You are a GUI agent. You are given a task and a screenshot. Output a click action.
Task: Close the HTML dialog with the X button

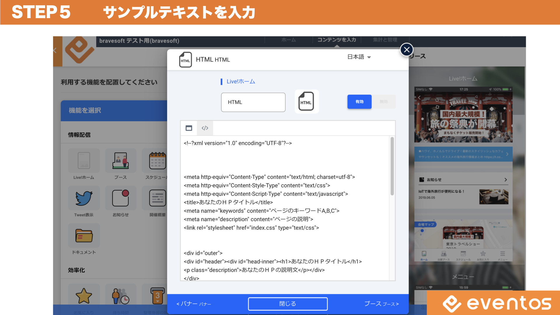click(407, 50)
